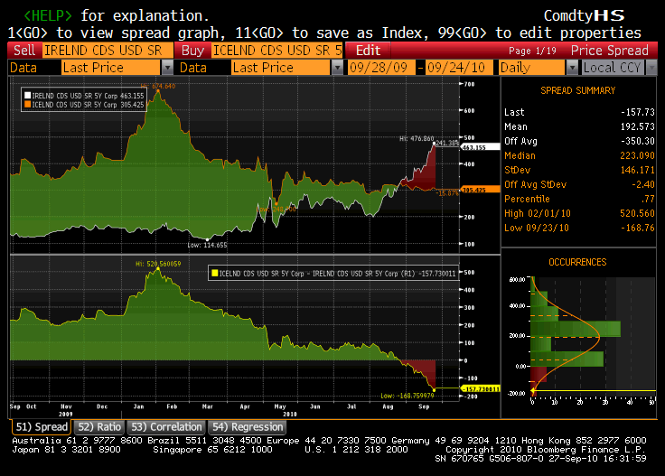
Task: Click the High value 520.560
Action: [x=637, y=213]
